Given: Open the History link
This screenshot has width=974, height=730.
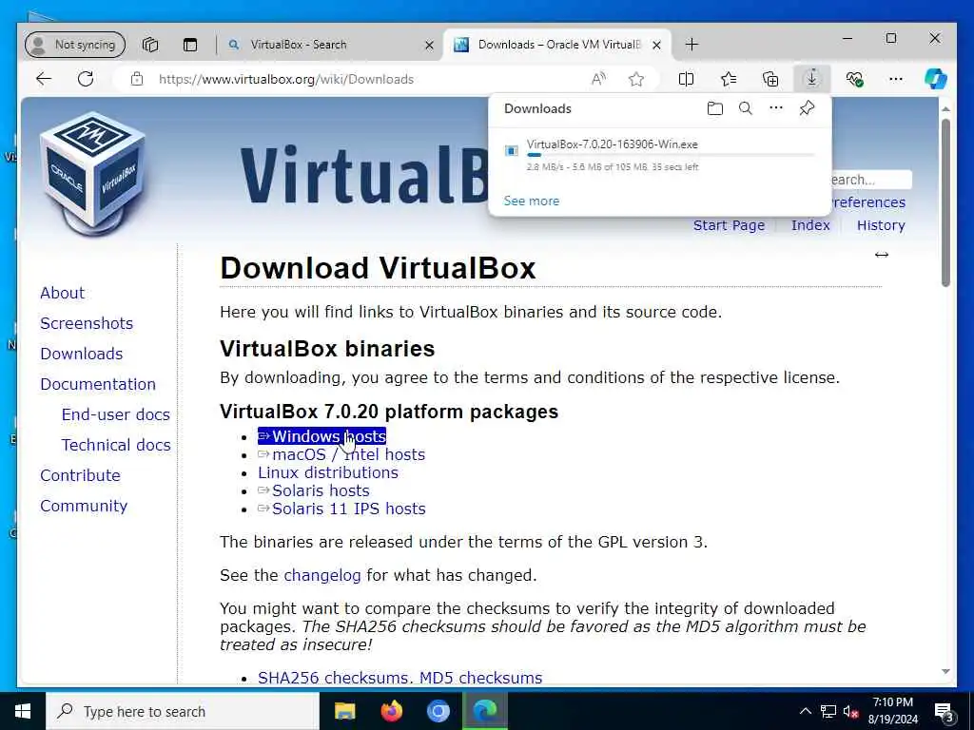Looking at the screenshot, I should pyautogui.click(x=880, y=225).
